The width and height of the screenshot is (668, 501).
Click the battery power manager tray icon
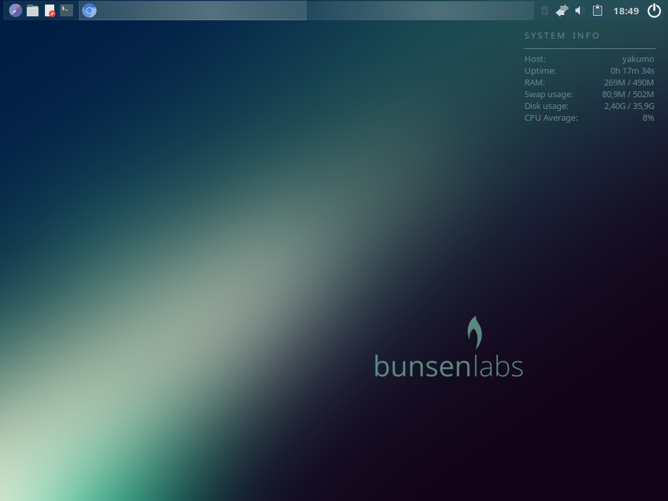coord(545,10)
